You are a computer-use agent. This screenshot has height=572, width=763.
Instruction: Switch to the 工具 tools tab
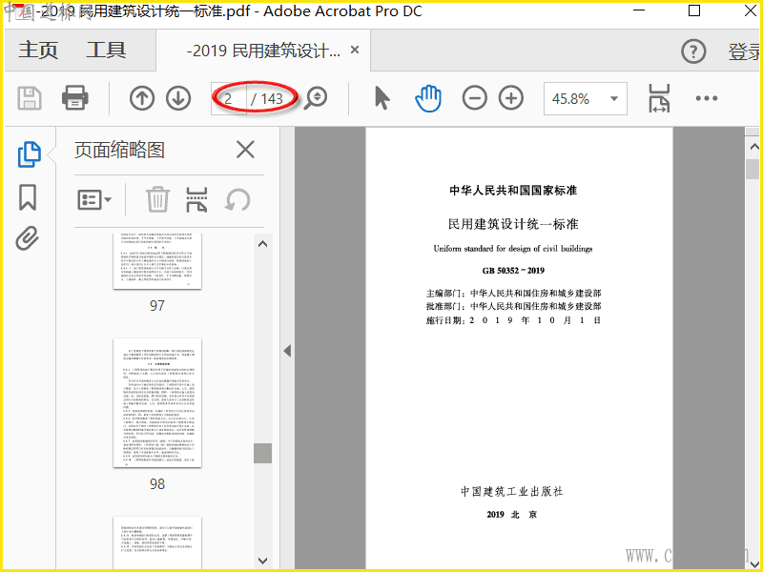[106, 51]
